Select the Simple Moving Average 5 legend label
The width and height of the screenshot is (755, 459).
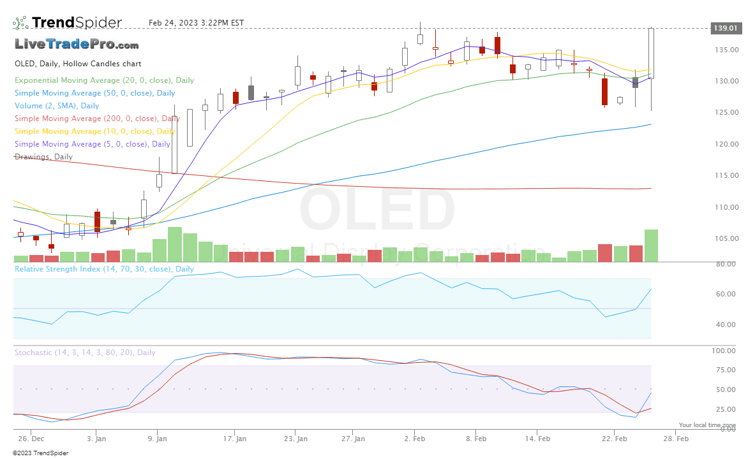point(92,144)
